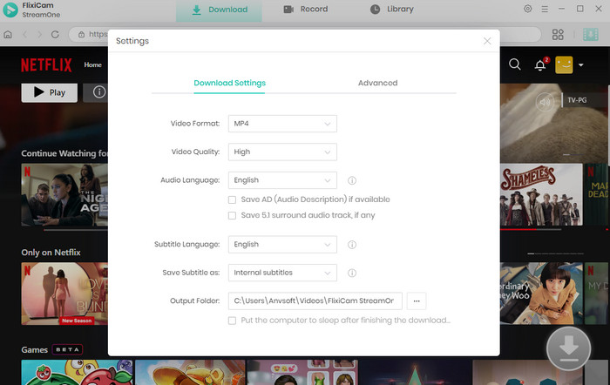610x385 pixels.
Task: Click the Netflix Play button
Action: coord(50,92)
